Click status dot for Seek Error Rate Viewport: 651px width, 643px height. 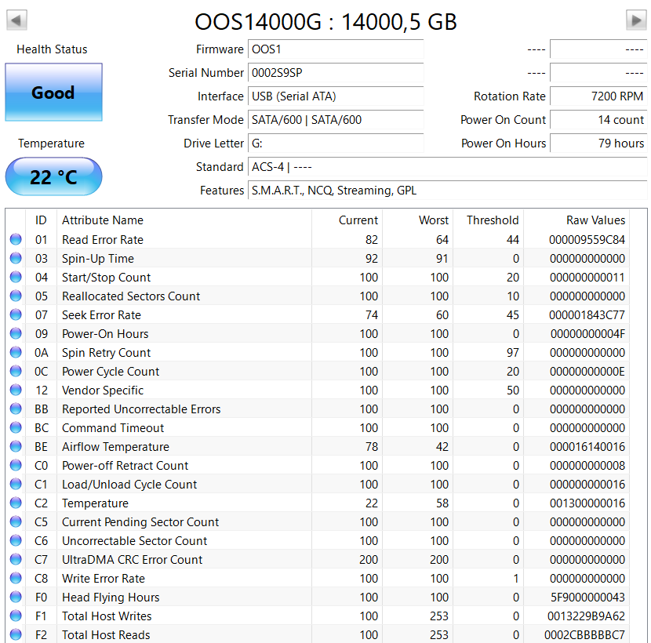click(16, 314)
